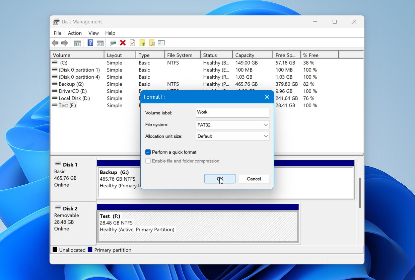Viewport: 415px width, 280px height.
Task: Sort by the % Free column header
Action: (320, 55)
